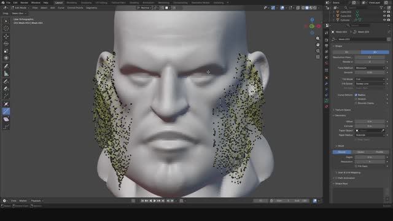Toggle camera view icon in viewport
This screenshot has height=221, width=393.
click(317, 51)
